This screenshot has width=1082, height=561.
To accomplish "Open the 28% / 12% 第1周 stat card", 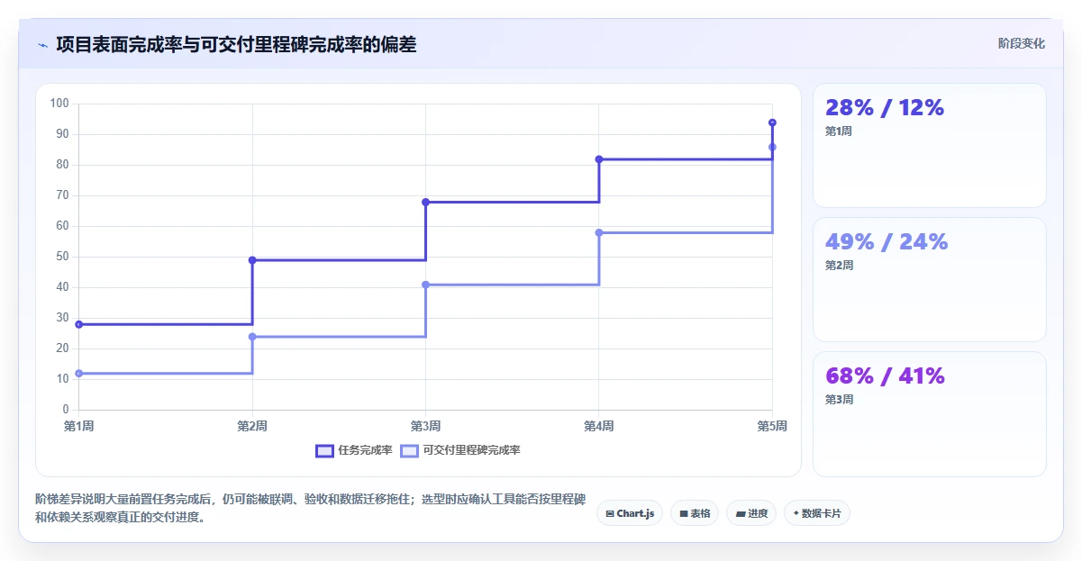I will pos(929,146).
